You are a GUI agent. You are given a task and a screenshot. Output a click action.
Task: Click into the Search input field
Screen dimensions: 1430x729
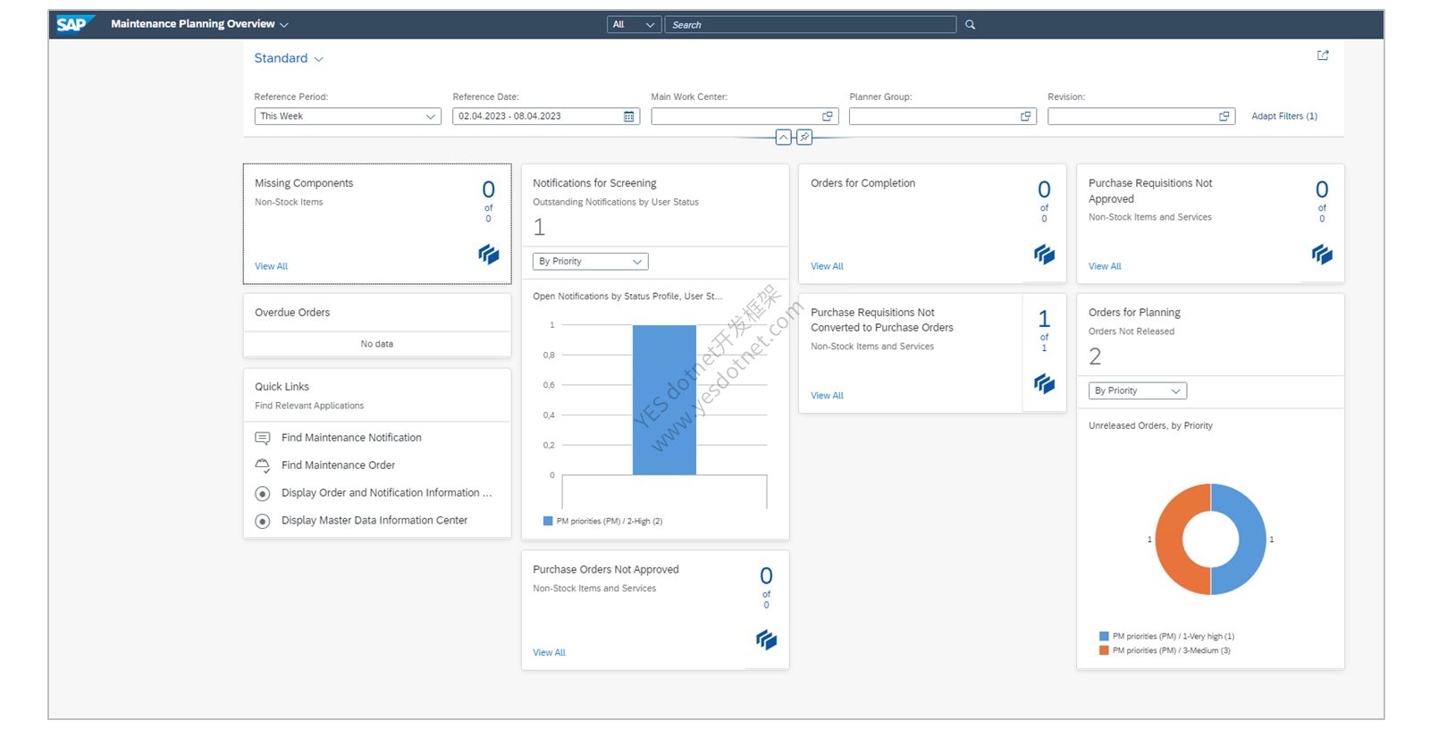[810, 25]
